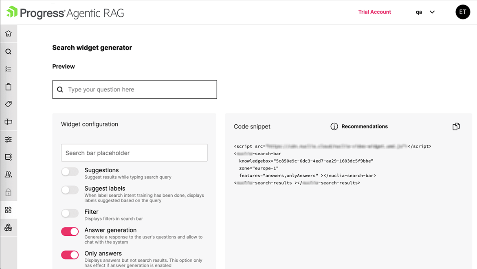Open the tasks list sidebar icon
The width and height of the screenshot is (477, 269).
9,69
